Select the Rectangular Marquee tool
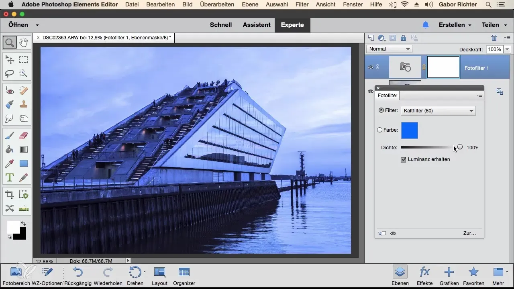 point(23,60)
